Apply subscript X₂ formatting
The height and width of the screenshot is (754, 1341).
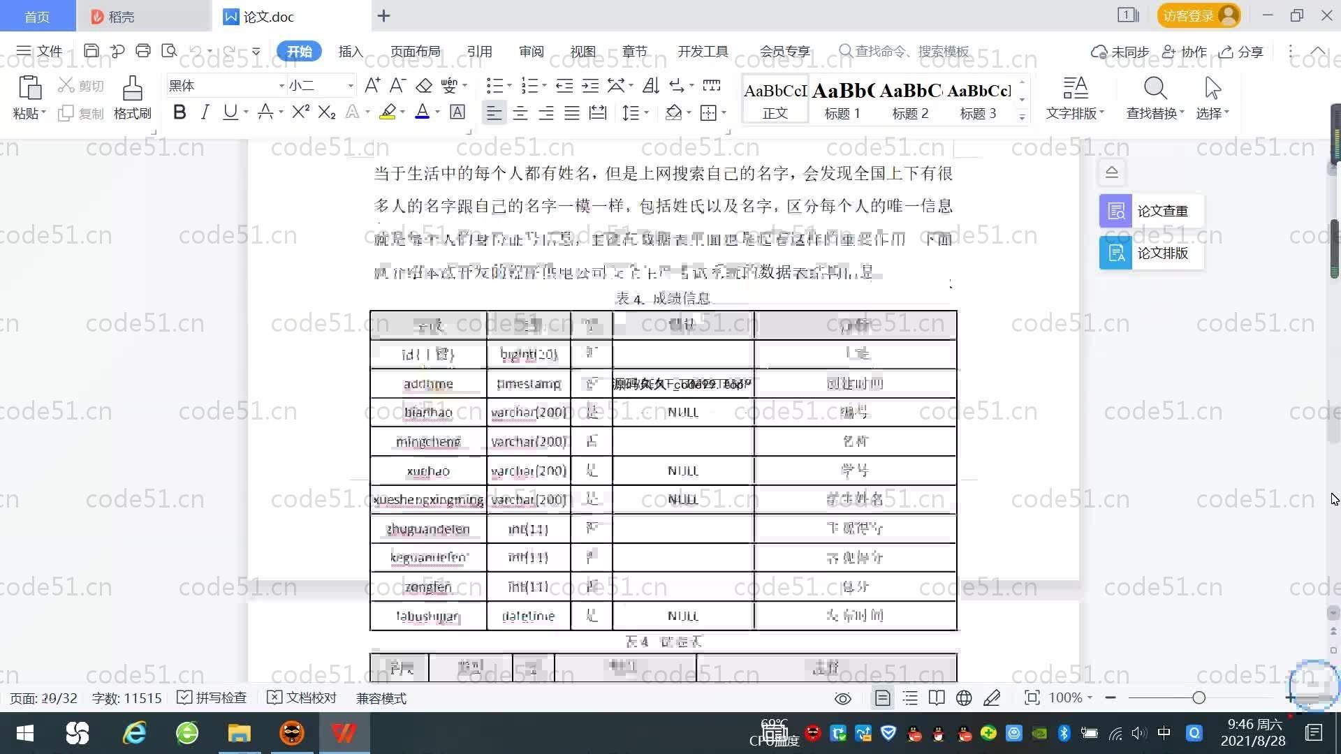tap(327, 112)
